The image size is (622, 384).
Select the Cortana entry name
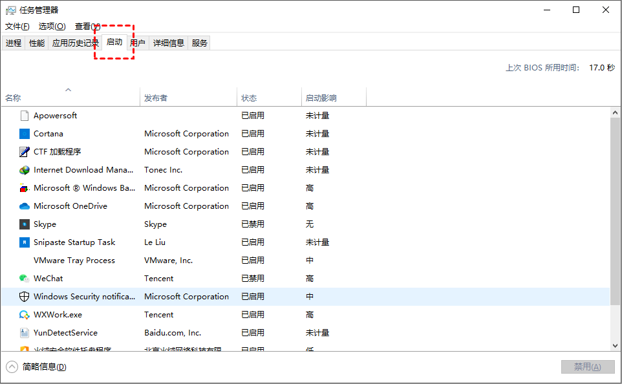pyautogui.click(x=48, y=134)
